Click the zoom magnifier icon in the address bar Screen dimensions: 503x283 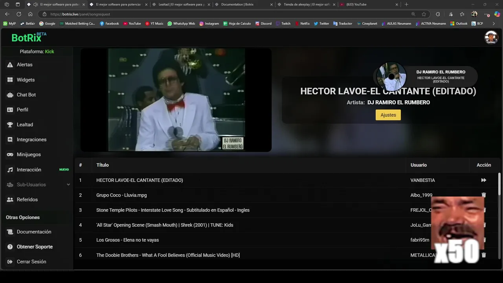point(413,14)
